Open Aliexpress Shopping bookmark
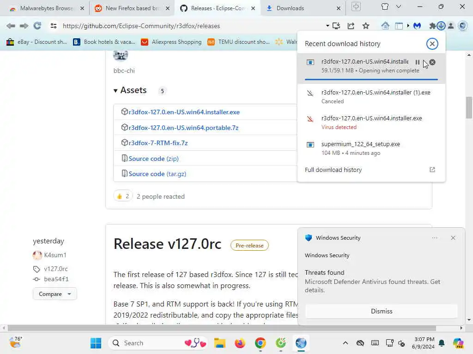Viewport: 473px width, 354px height. click(171, 42)
